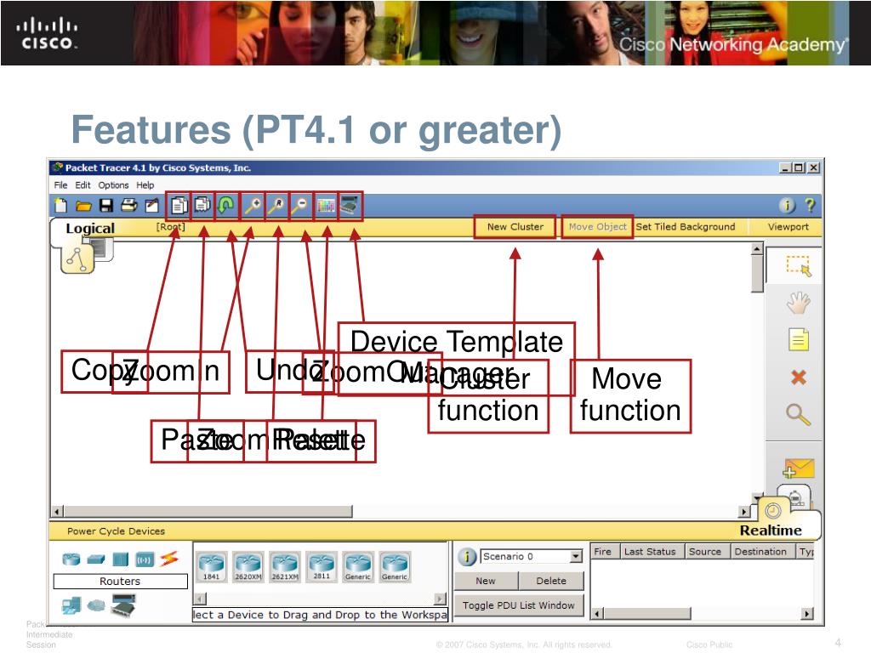Click the Zoom Out magnifier icon
This screenshot has width=871, height=653.
299,206
